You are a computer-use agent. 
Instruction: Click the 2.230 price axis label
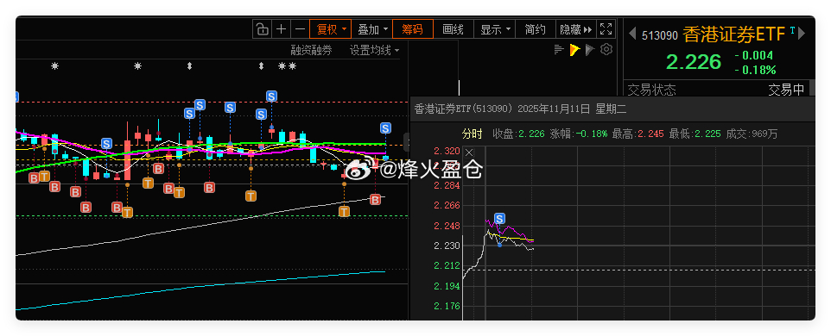tap(447, 246)
